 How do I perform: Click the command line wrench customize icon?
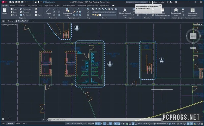point(47,120)
